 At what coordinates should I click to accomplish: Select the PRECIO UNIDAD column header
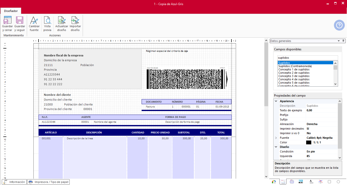tap(160, 132)
